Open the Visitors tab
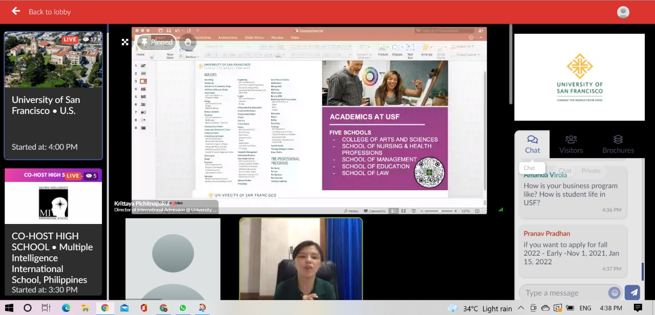Image resolution: width=655 pixels, height=315 pixels. click(571, 144)
